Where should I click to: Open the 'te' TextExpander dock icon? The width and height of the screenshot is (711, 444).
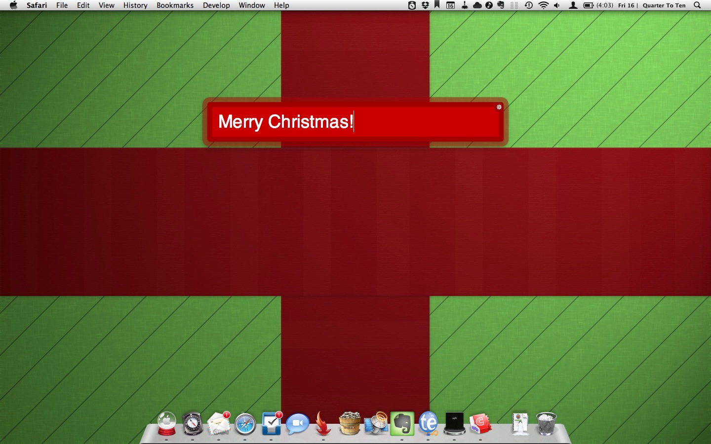(428, 424)
